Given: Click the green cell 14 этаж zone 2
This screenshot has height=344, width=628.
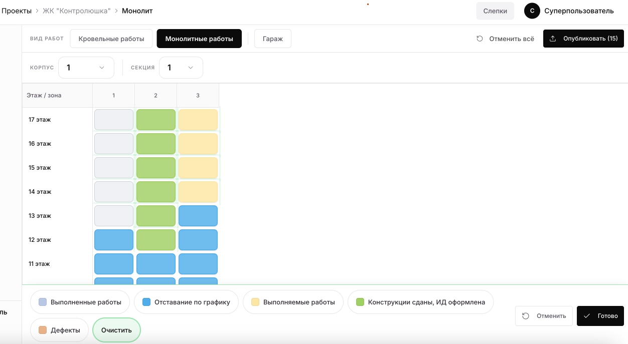Looking at the screenshot, I should (156, 192).
